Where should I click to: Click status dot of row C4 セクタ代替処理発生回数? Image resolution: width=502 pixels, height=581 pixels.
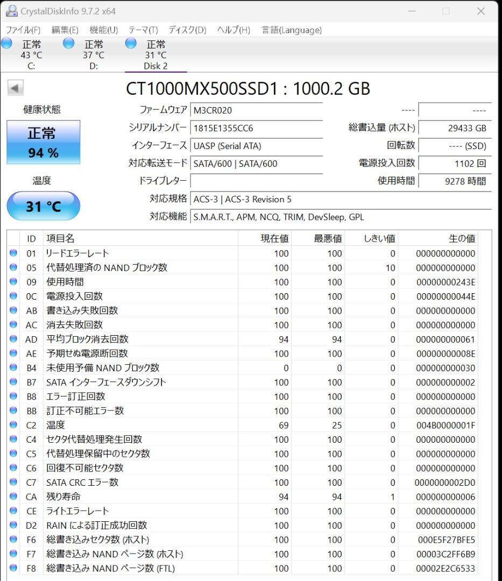pyautogui.click(x=13, y=439)
